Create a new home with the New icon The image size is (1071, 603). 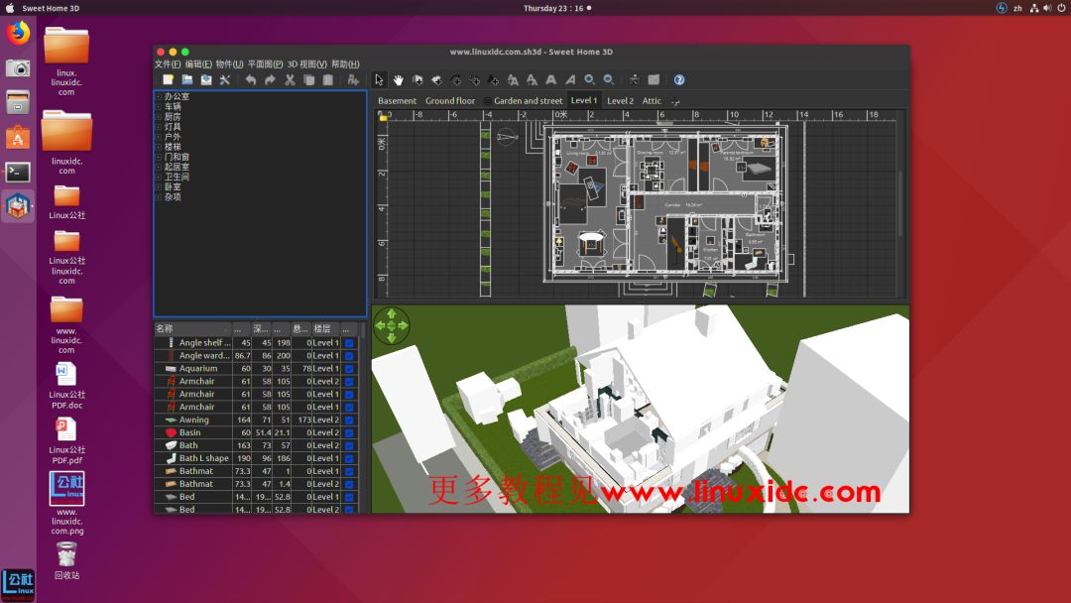click(168, 80)
